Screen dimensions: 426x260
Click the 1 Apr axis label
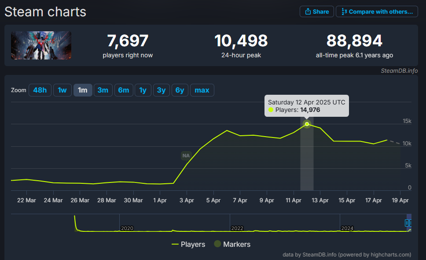pos(160,201)
